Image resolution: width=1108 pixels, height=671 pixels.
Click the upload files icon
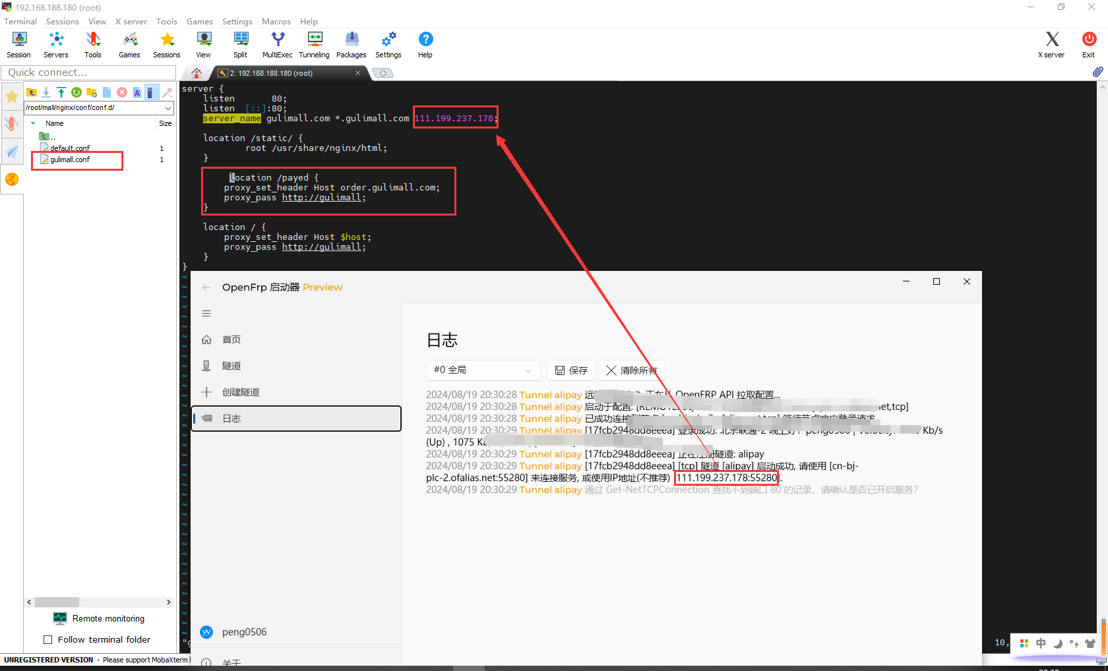[x=61, y=92]
